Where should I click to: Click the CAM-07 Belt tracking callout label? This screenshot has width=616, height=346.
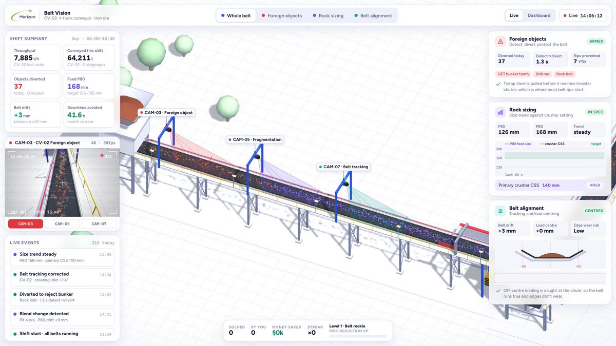[x=343, y=167]
